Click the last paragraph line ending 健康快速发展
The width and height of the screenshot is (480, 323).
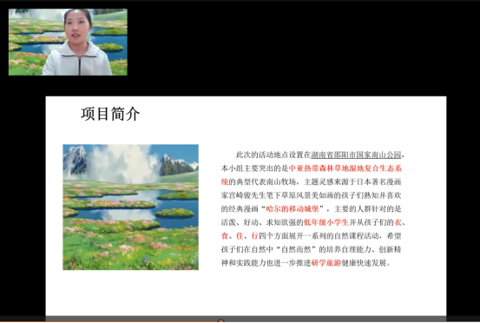tap(306, 263)
